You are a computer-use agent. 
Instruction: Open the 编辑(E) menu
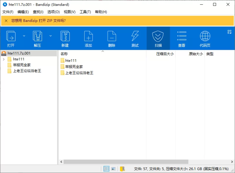click(23, 12)
